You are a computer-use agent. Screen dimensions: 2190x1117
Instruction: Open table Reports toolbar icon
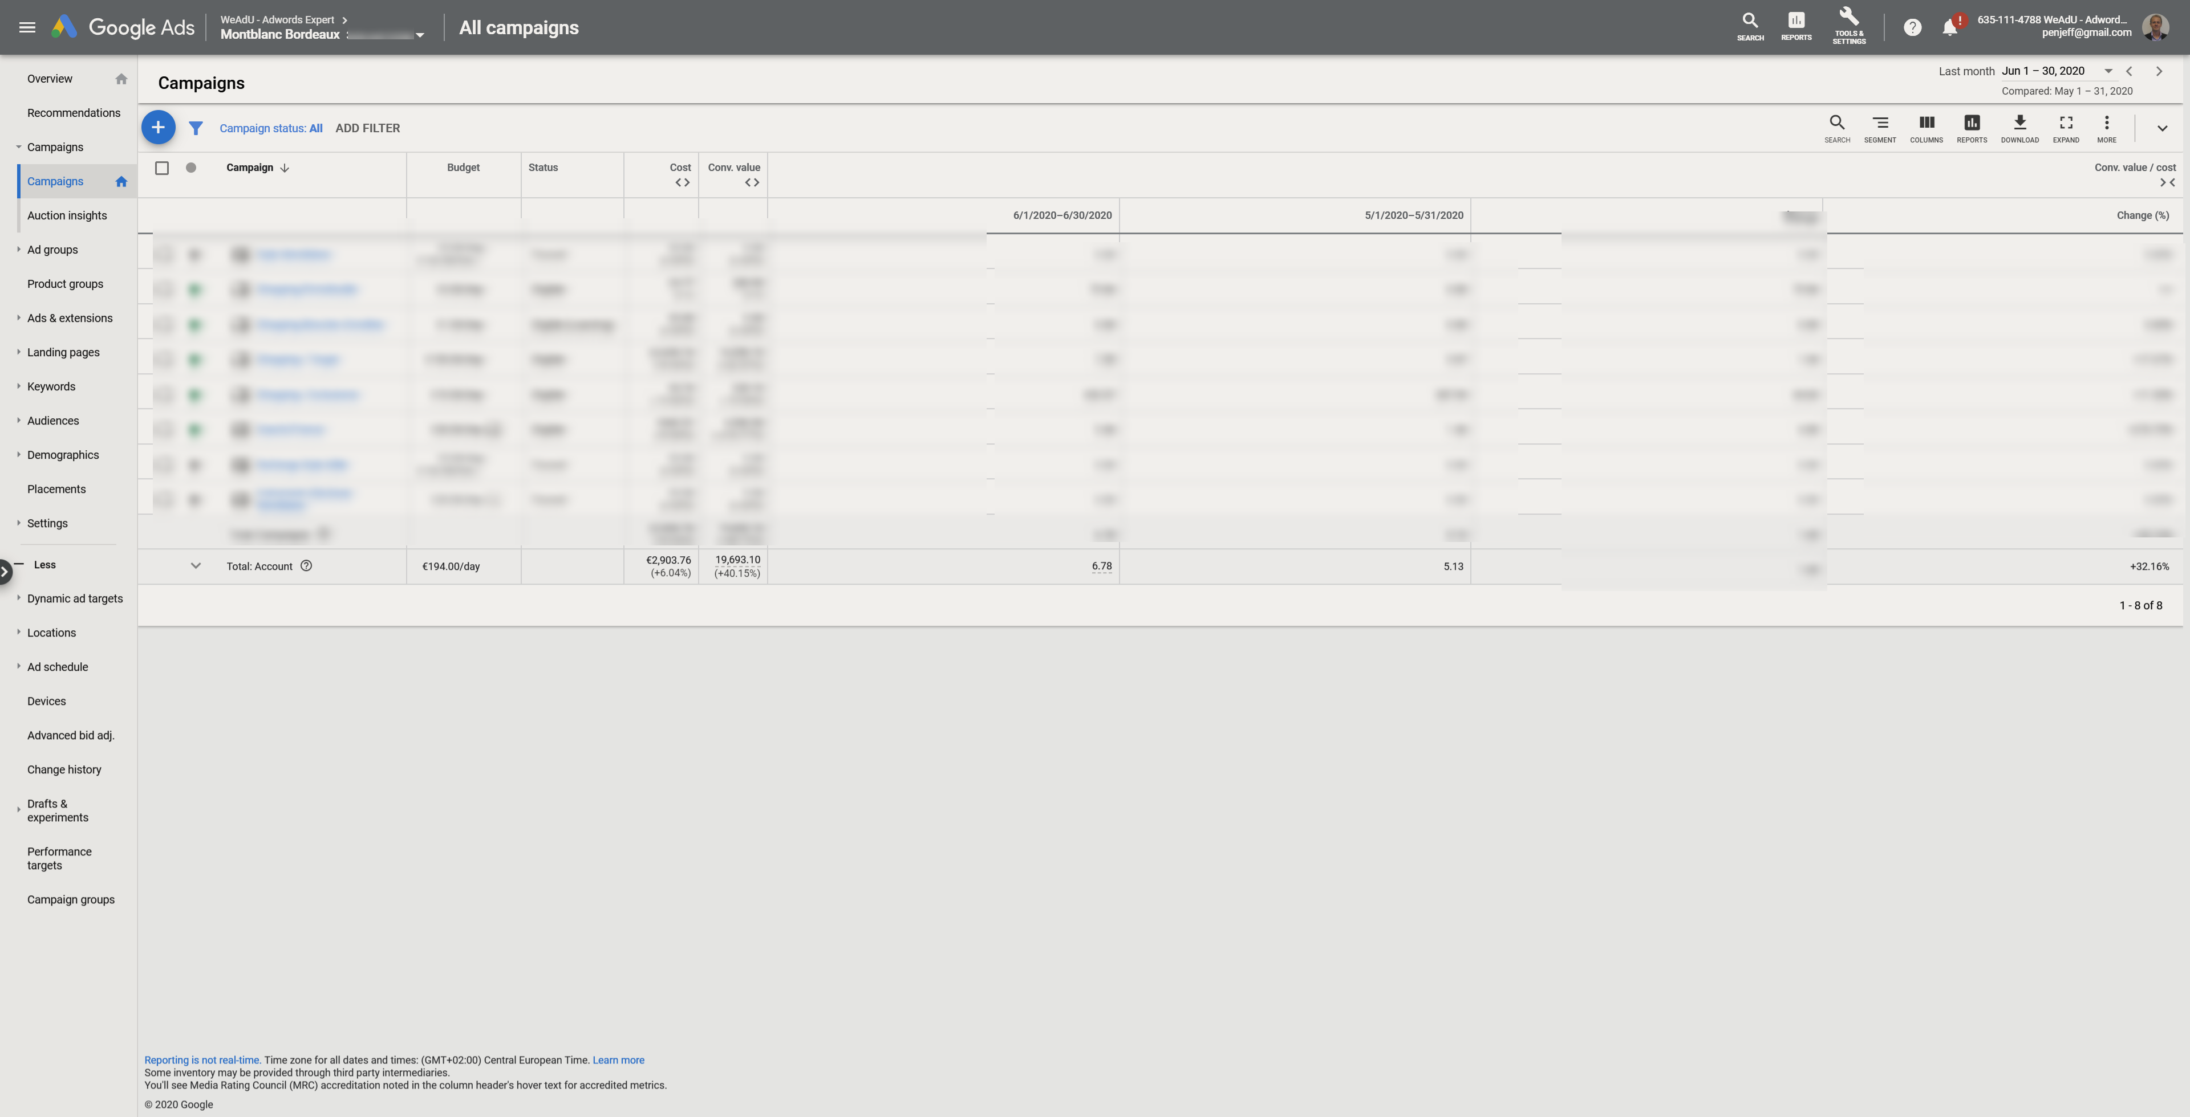pyautogui.click(x=1972, y=128)
